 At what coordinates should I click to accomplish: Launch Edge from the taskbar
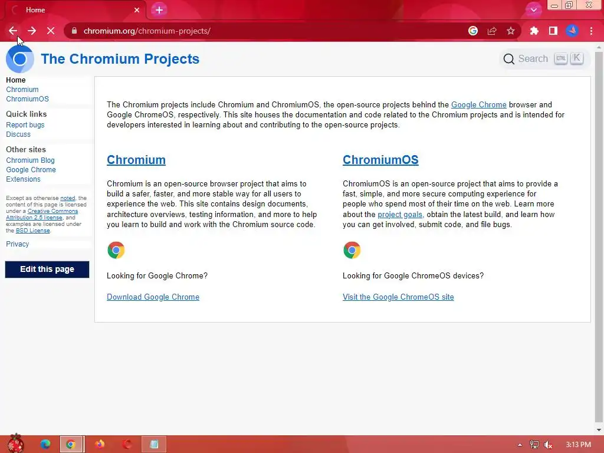45,444
